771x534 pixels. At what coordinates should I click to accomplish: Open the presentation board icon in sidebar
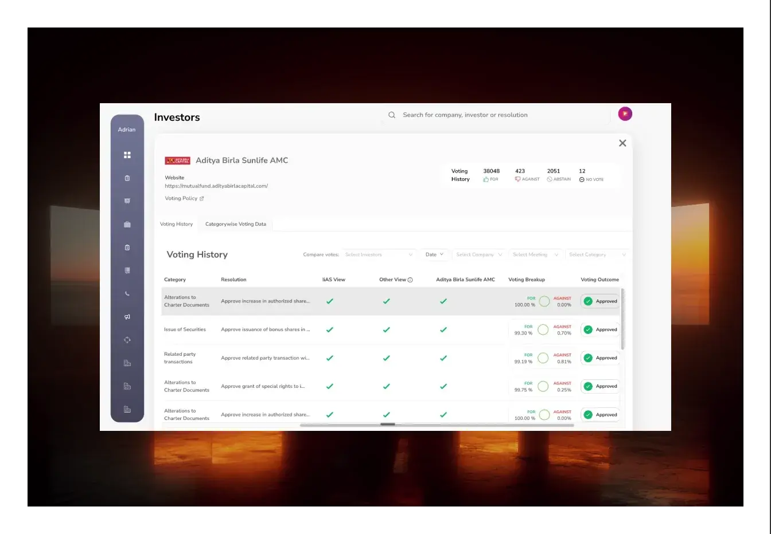tap(127, 201)
